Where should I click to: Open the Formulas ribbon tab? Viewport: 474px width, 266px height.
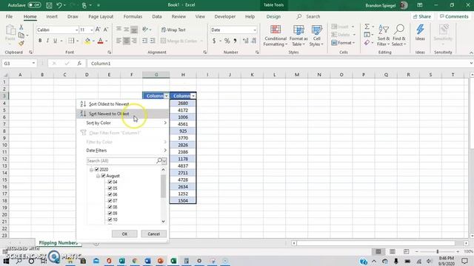click(x=133, y=16)
